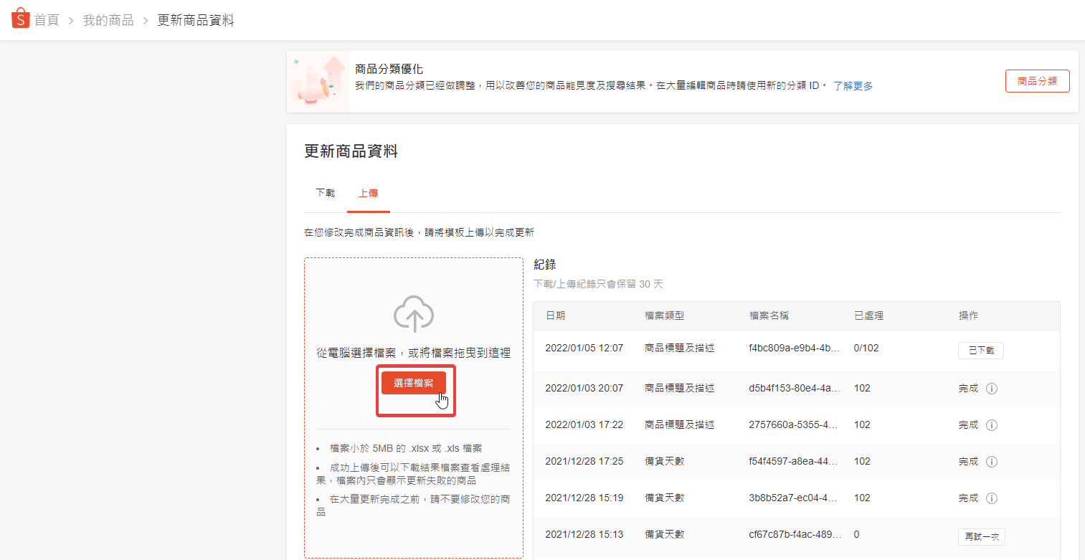Click the cloud upload icon

(414, 313)
